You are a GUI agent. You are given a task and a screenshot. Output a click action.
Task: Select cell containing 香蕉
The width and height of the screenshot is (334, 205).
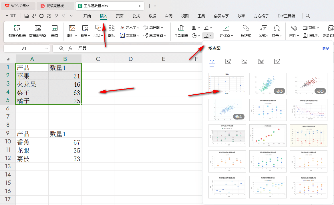[32, 142]
